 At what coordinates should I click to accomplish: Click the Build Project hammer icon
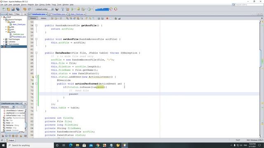click(63, 9)
